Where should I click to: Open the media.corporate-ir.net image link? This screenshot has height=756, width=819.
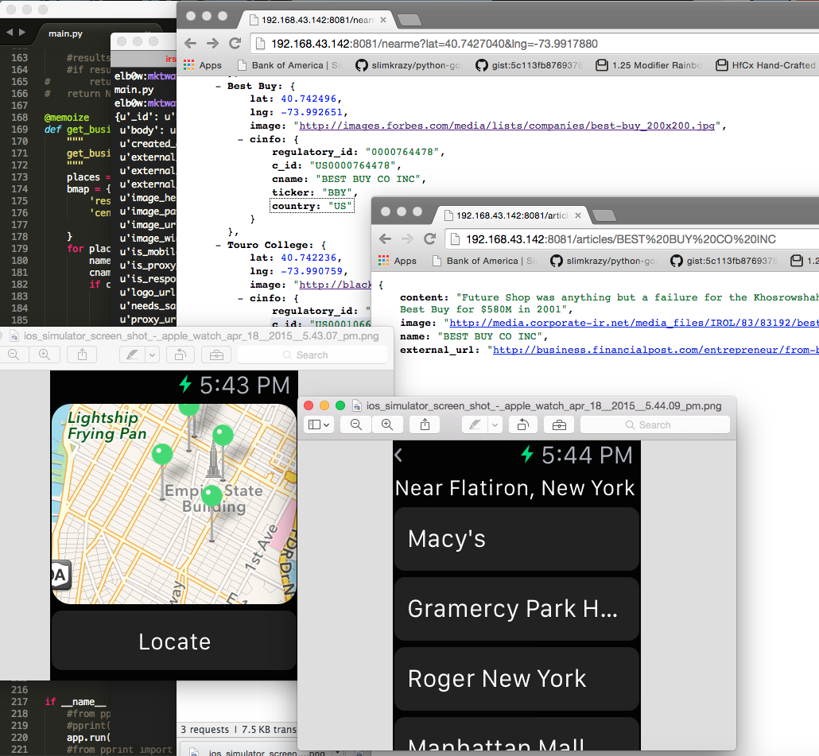[x=634, y=324]
